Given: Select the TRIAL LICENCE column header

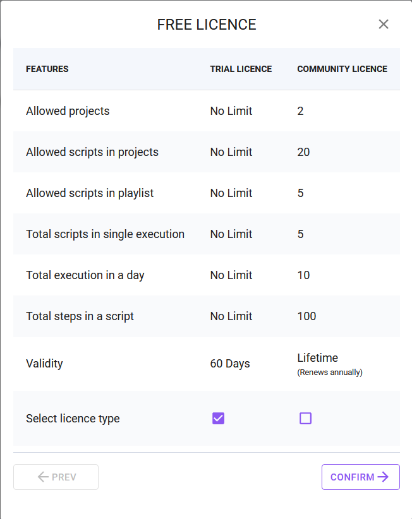Looking at the screenshot, I should 241,69.
